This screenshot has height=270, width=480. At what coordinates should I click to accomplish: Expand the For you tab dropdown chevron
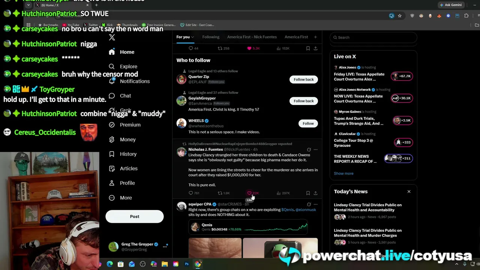192,37
